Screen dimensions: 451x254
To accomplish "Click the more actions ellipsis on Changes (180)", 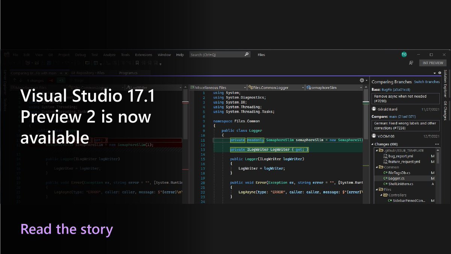I will pyautogui.click(x=437, y=144).
